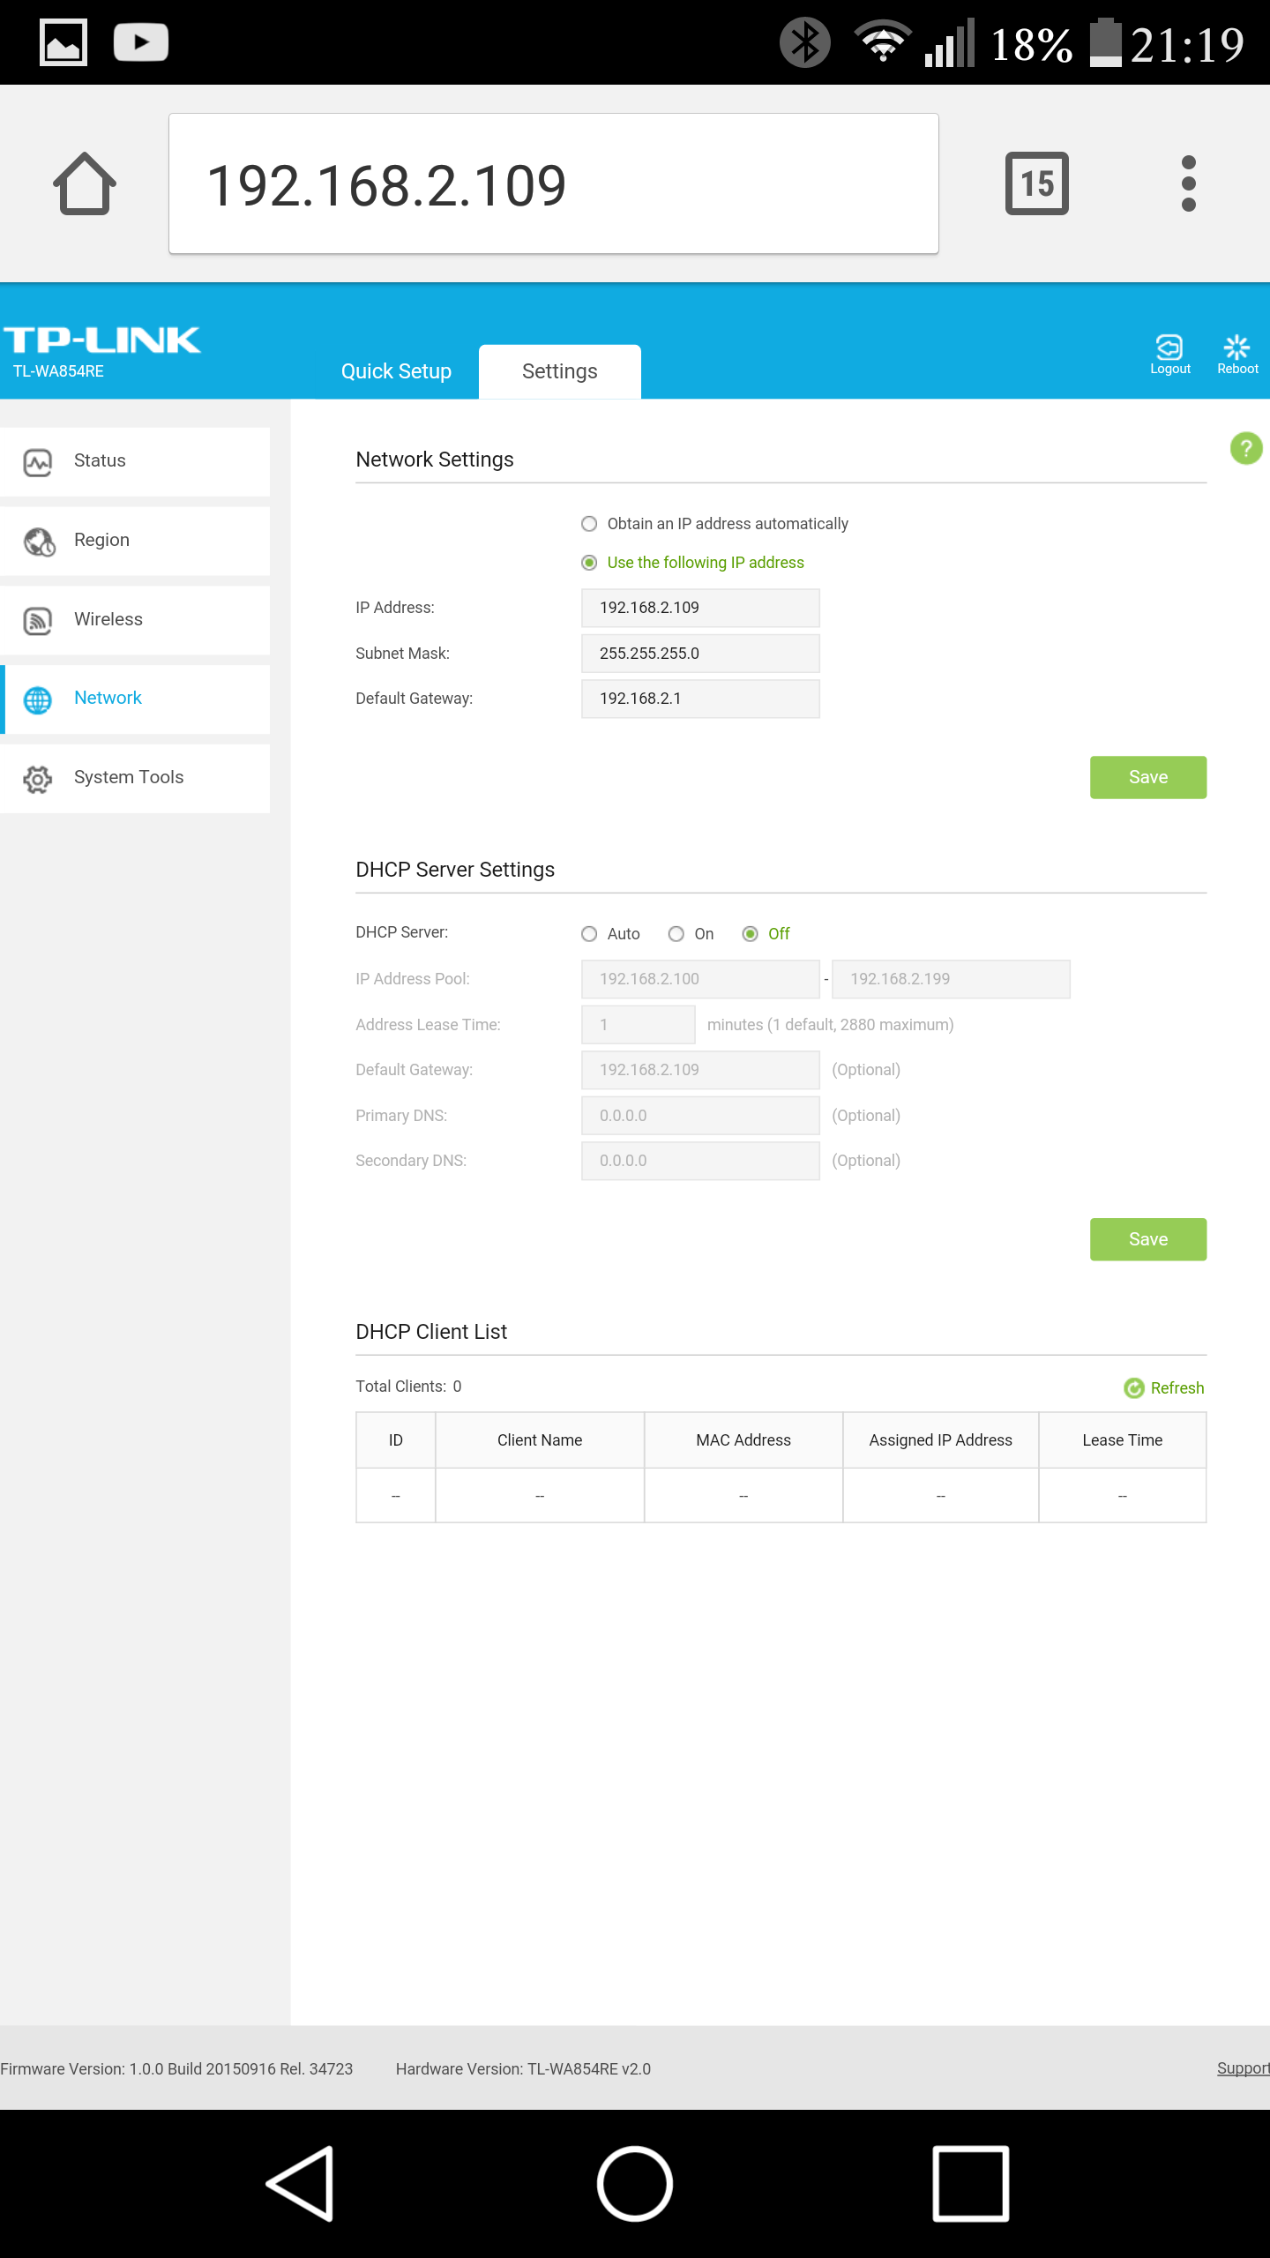This screenshot has height=2258, width=1270.
Task: Save the DHCP Server Settings section
Action: click(1147, 1239)
